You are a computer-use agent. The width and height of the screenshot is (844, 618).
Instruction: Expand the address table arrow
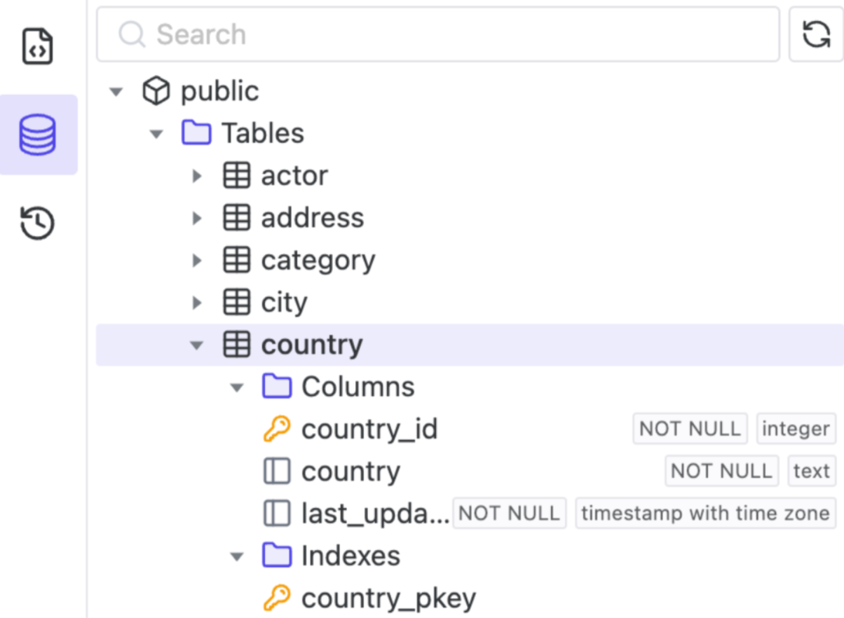pos(197,218)
